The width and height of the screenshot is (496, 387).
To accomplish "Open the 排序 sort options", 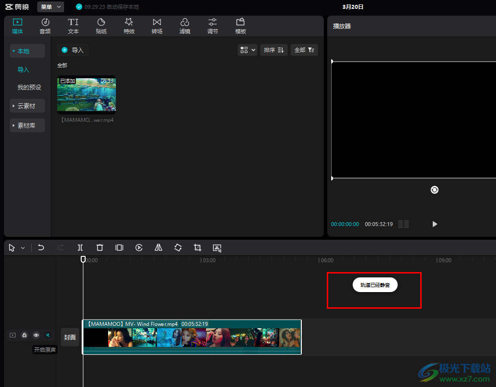I will tap(273, 50).
